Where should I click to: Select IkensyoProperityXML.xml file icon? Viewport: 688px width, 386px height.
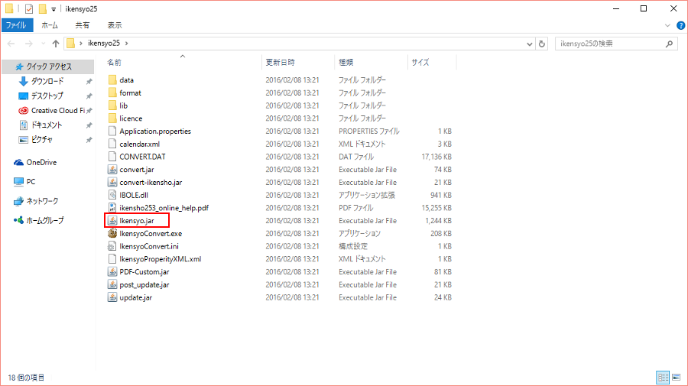(112, 259)
